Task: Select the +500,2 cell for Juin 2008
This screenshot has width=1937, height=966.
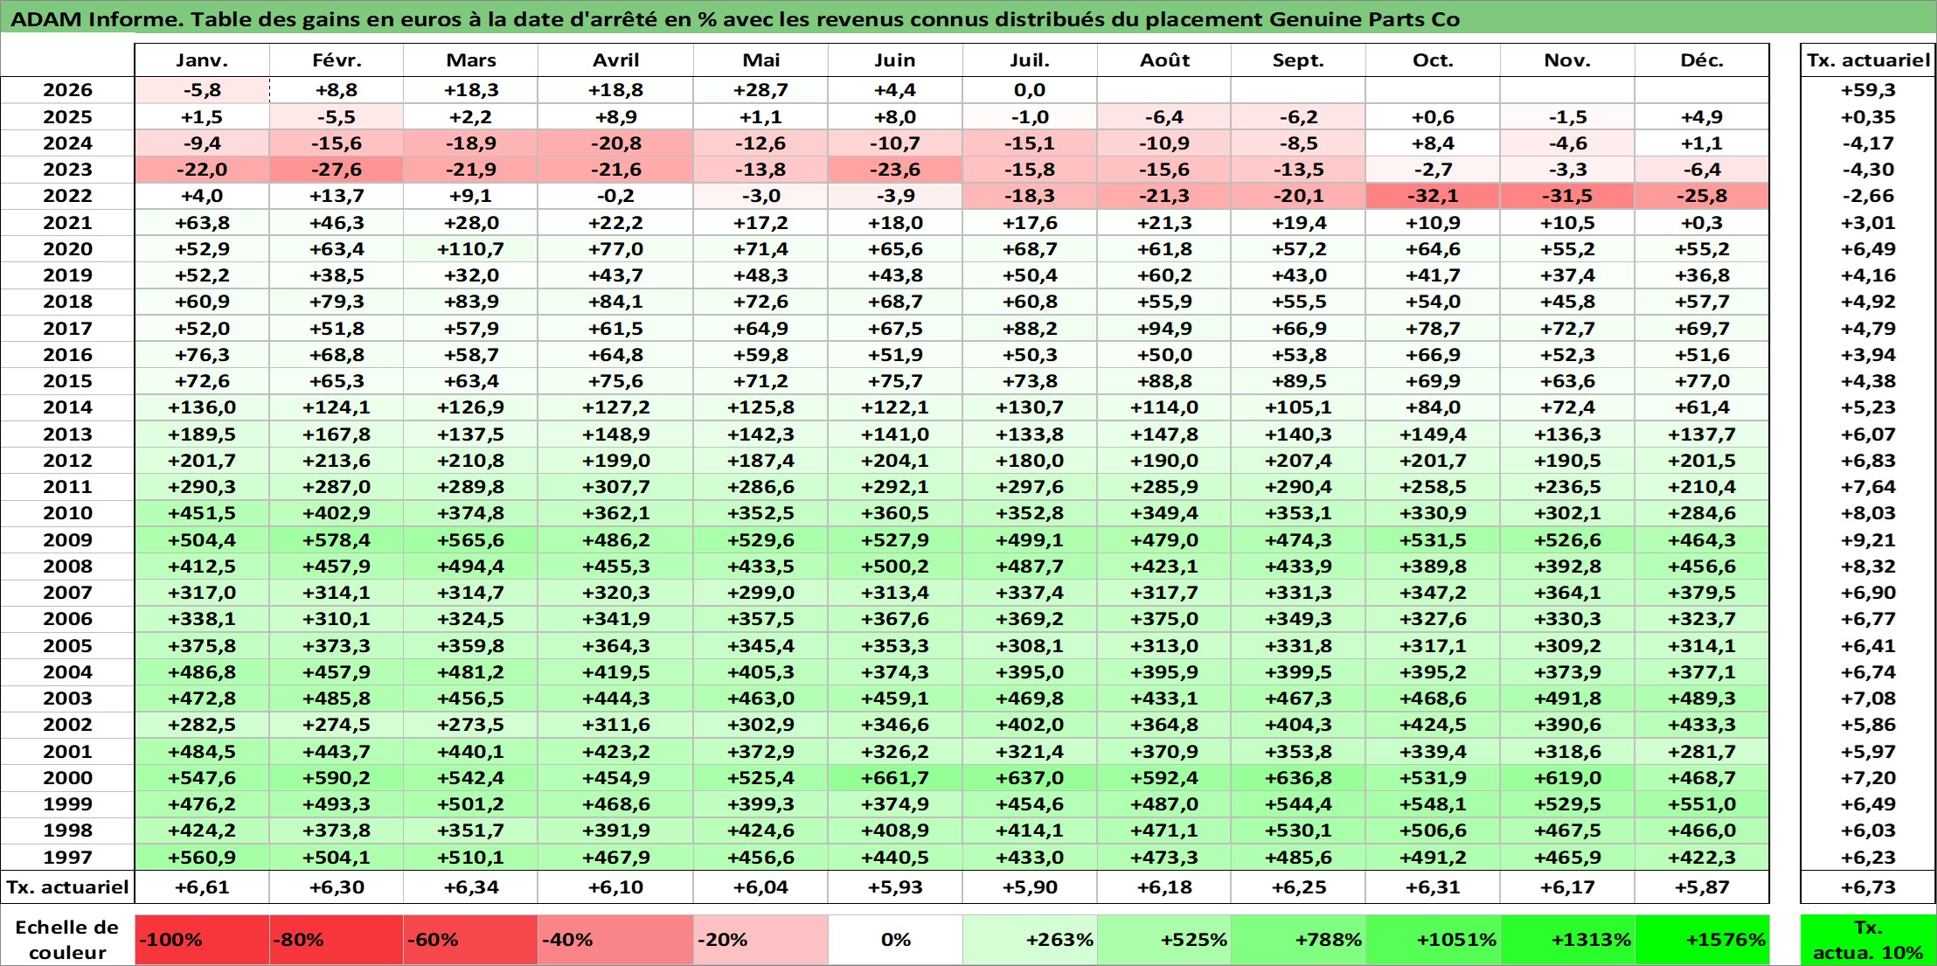Action: [x=895, y=566]
